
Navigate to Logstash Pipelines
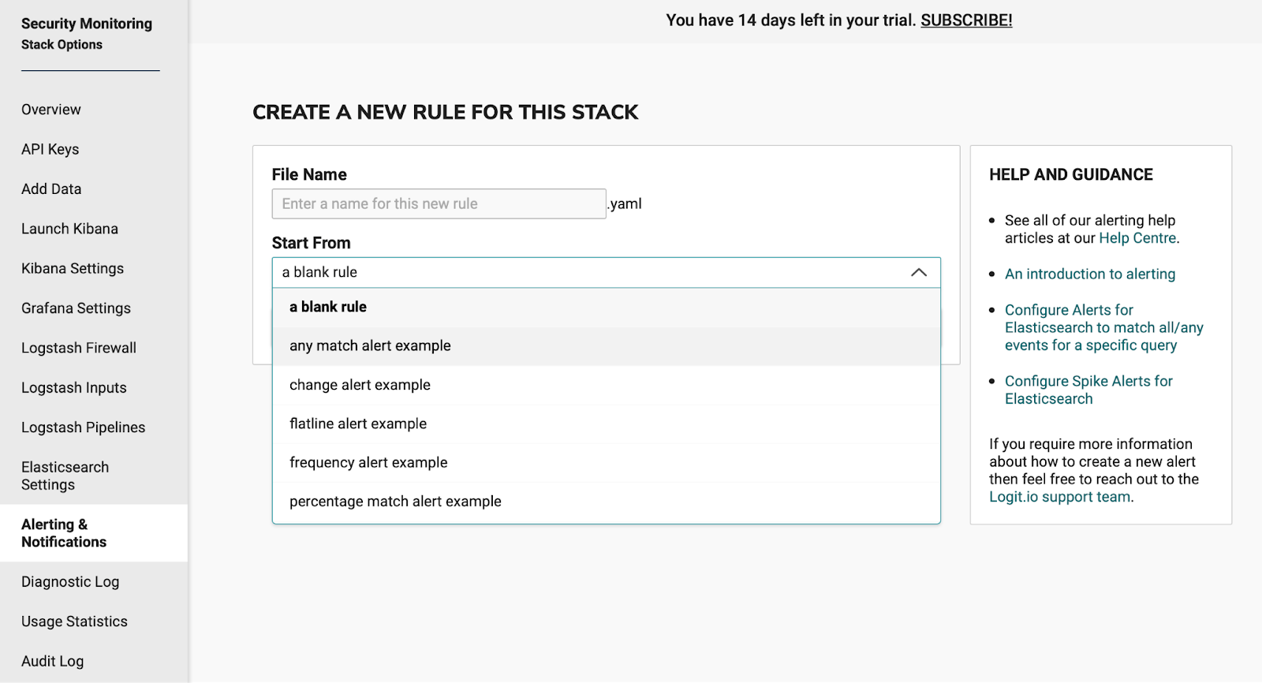(x=83, y=427)
